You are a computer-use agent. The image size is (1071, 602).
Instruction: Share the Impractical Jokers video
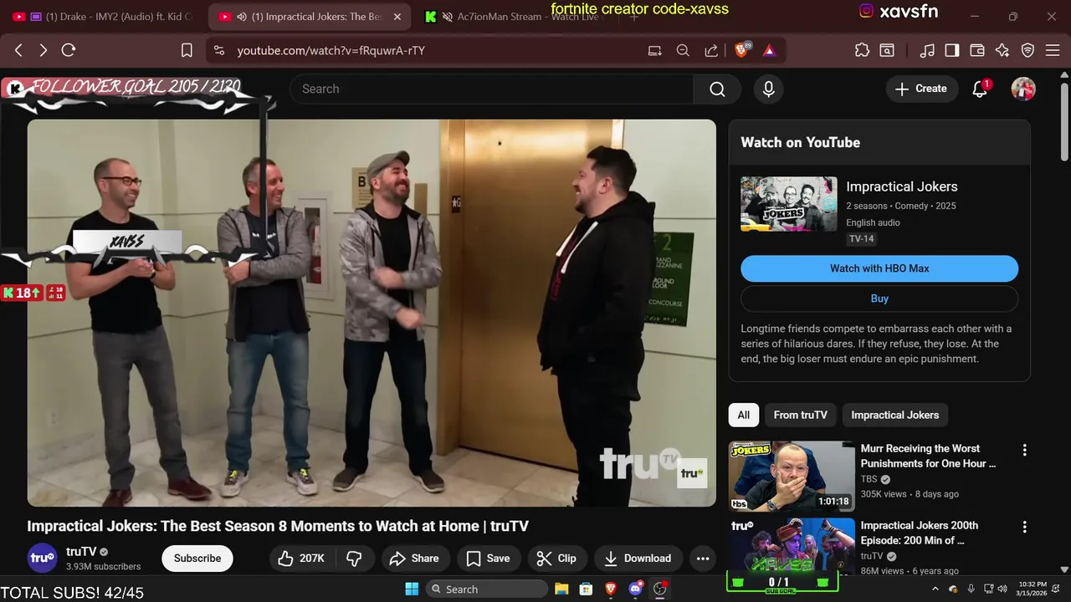point(415,559)
